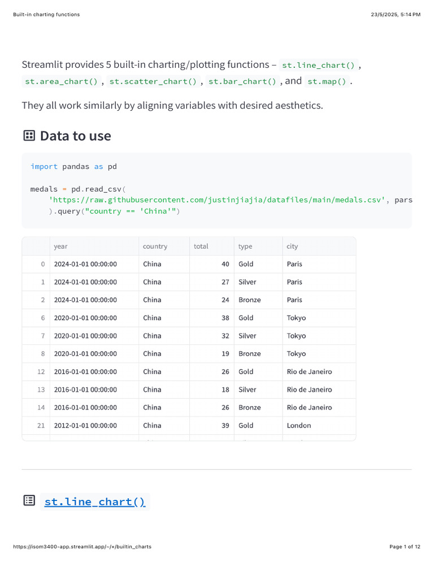Viewport: 434px width, 579px height.
Task: Click the total column header
Action: [x=212, y=247]
